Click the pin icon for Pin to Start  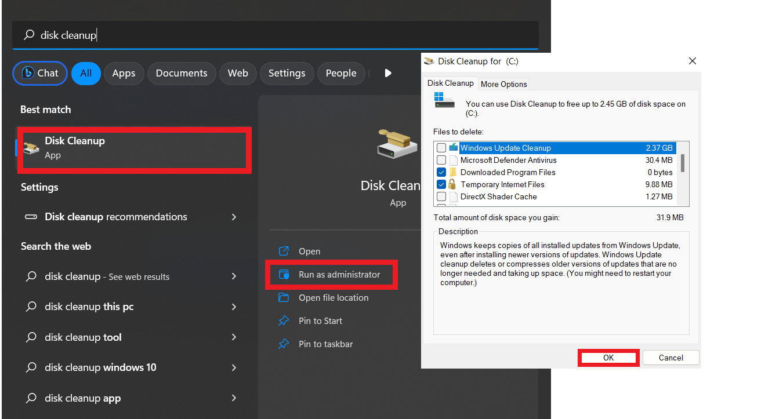point(284,321)
